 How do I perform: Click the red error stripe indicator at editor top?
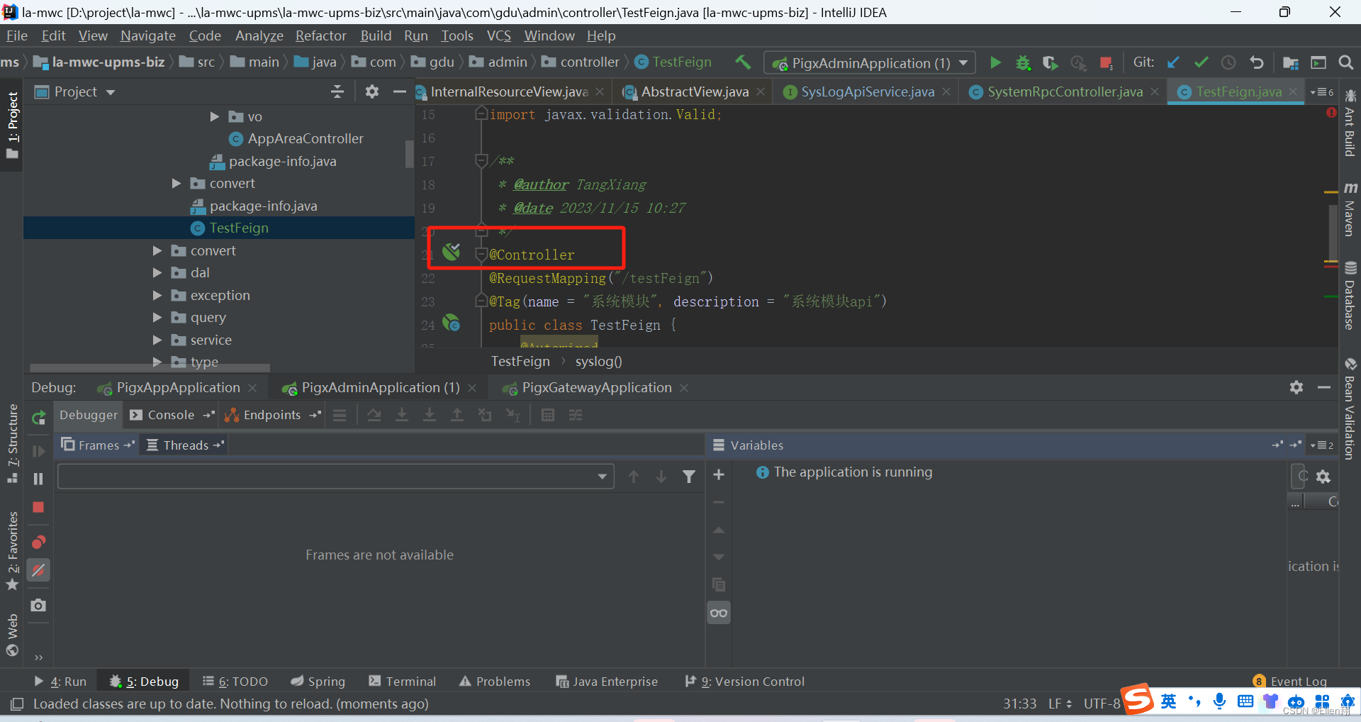pyautogui.click(x=1331, y=113)
